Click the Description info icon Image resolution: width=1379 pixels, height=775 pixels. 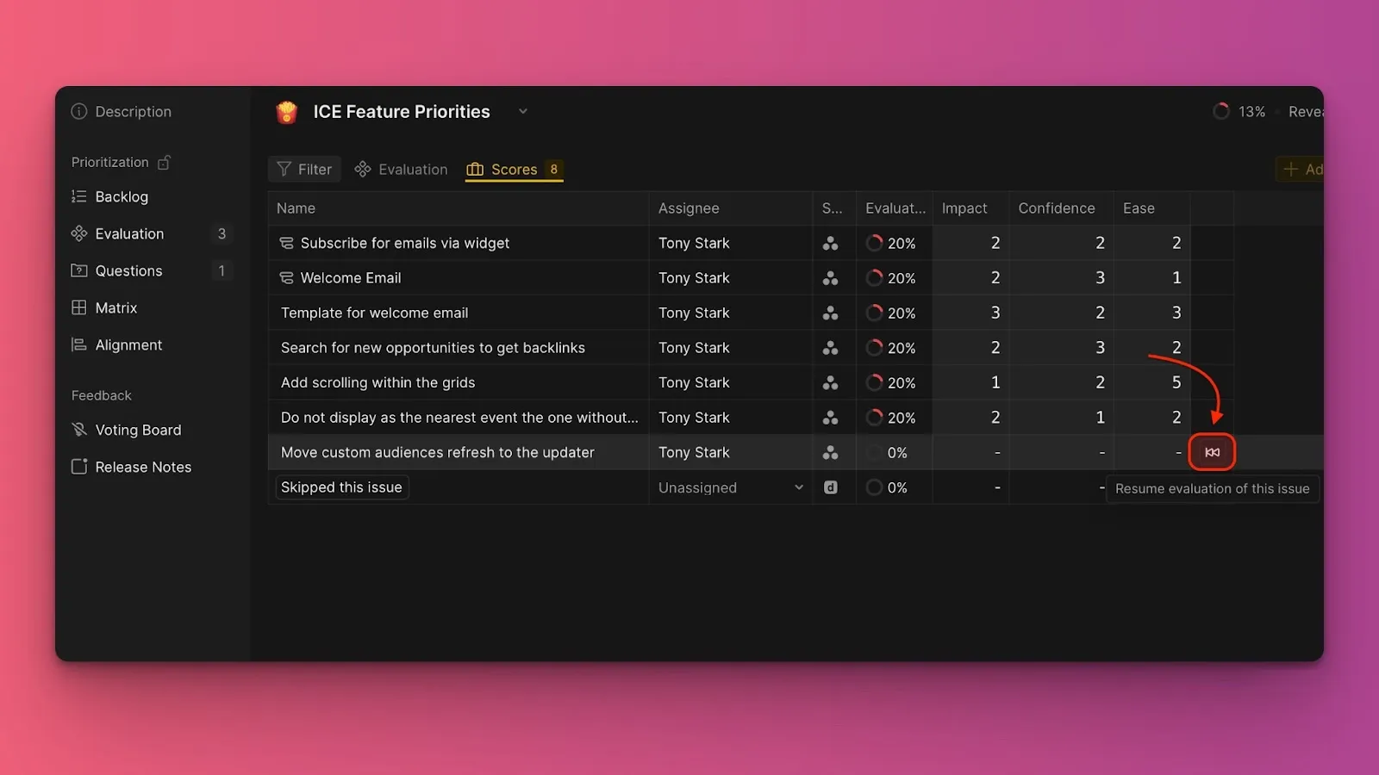tap(79, 111)
